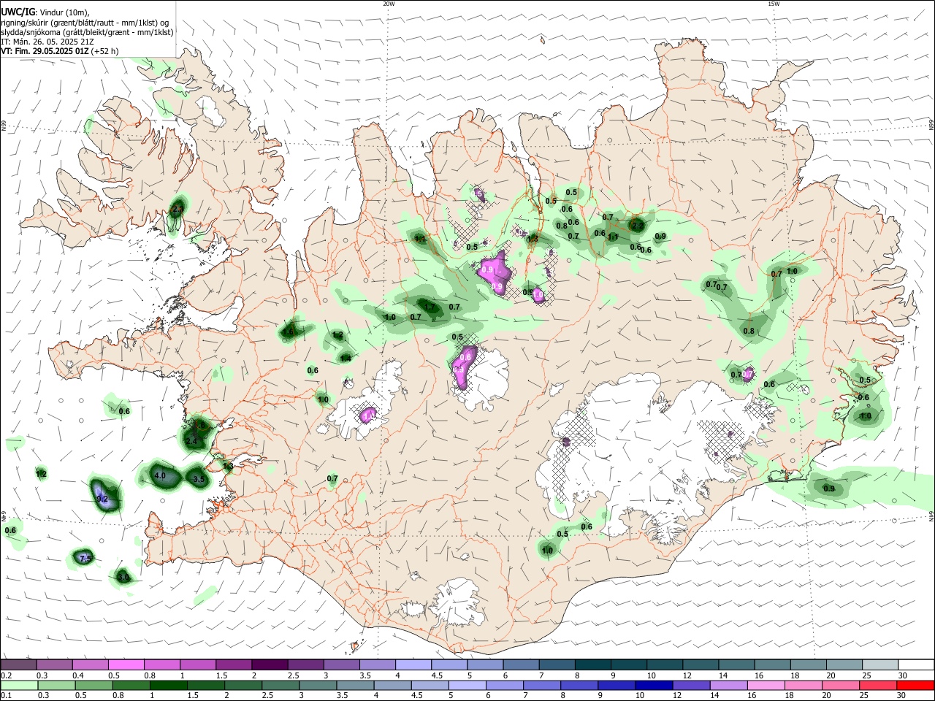
Task: Pick the dark green rain swatch between 1 and 1.5
Action: click(x=169, y=685)
